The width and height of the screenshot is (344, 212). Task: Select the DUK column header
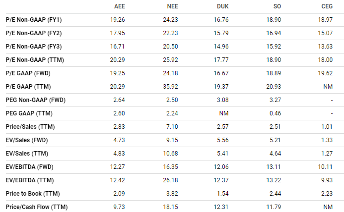click(x=223, y=6)
